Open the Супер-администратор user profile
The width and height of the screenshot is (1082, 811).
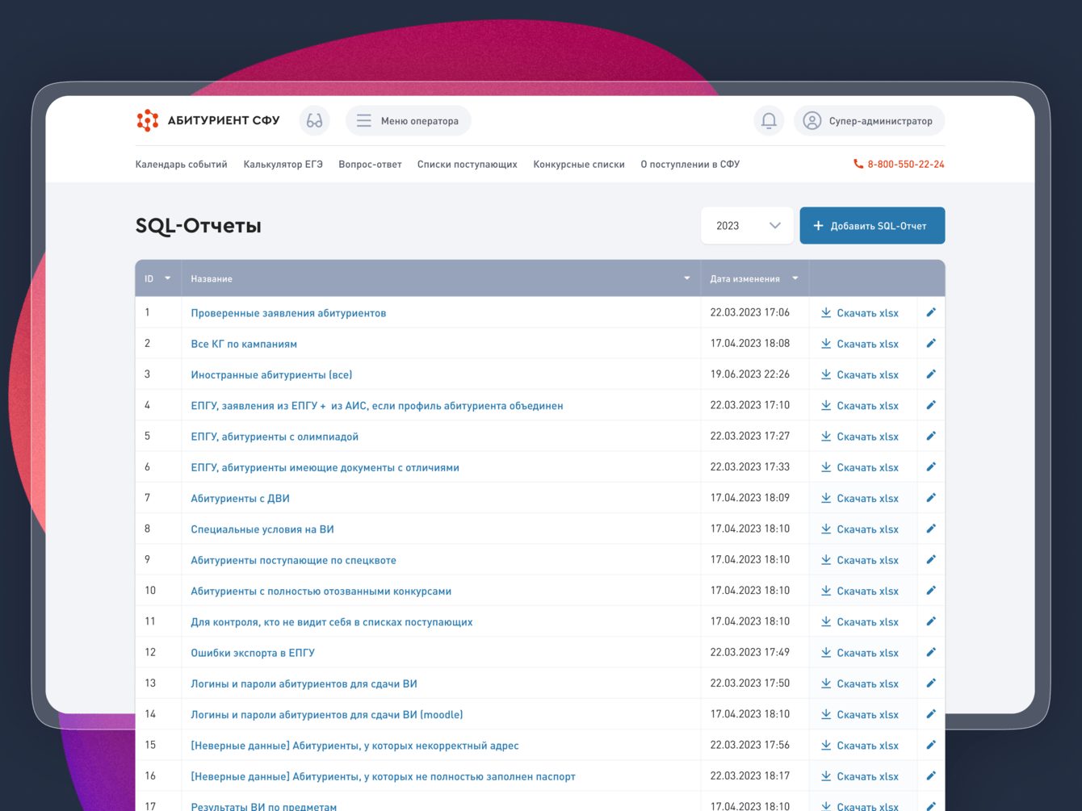tap(870, 121)
